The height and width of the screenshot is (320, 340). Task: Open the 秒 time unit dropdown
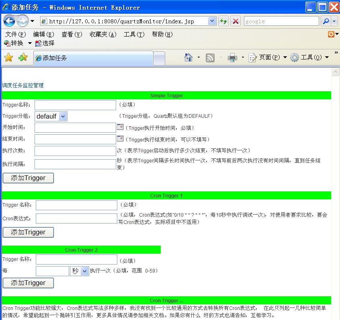pos(79,271)
